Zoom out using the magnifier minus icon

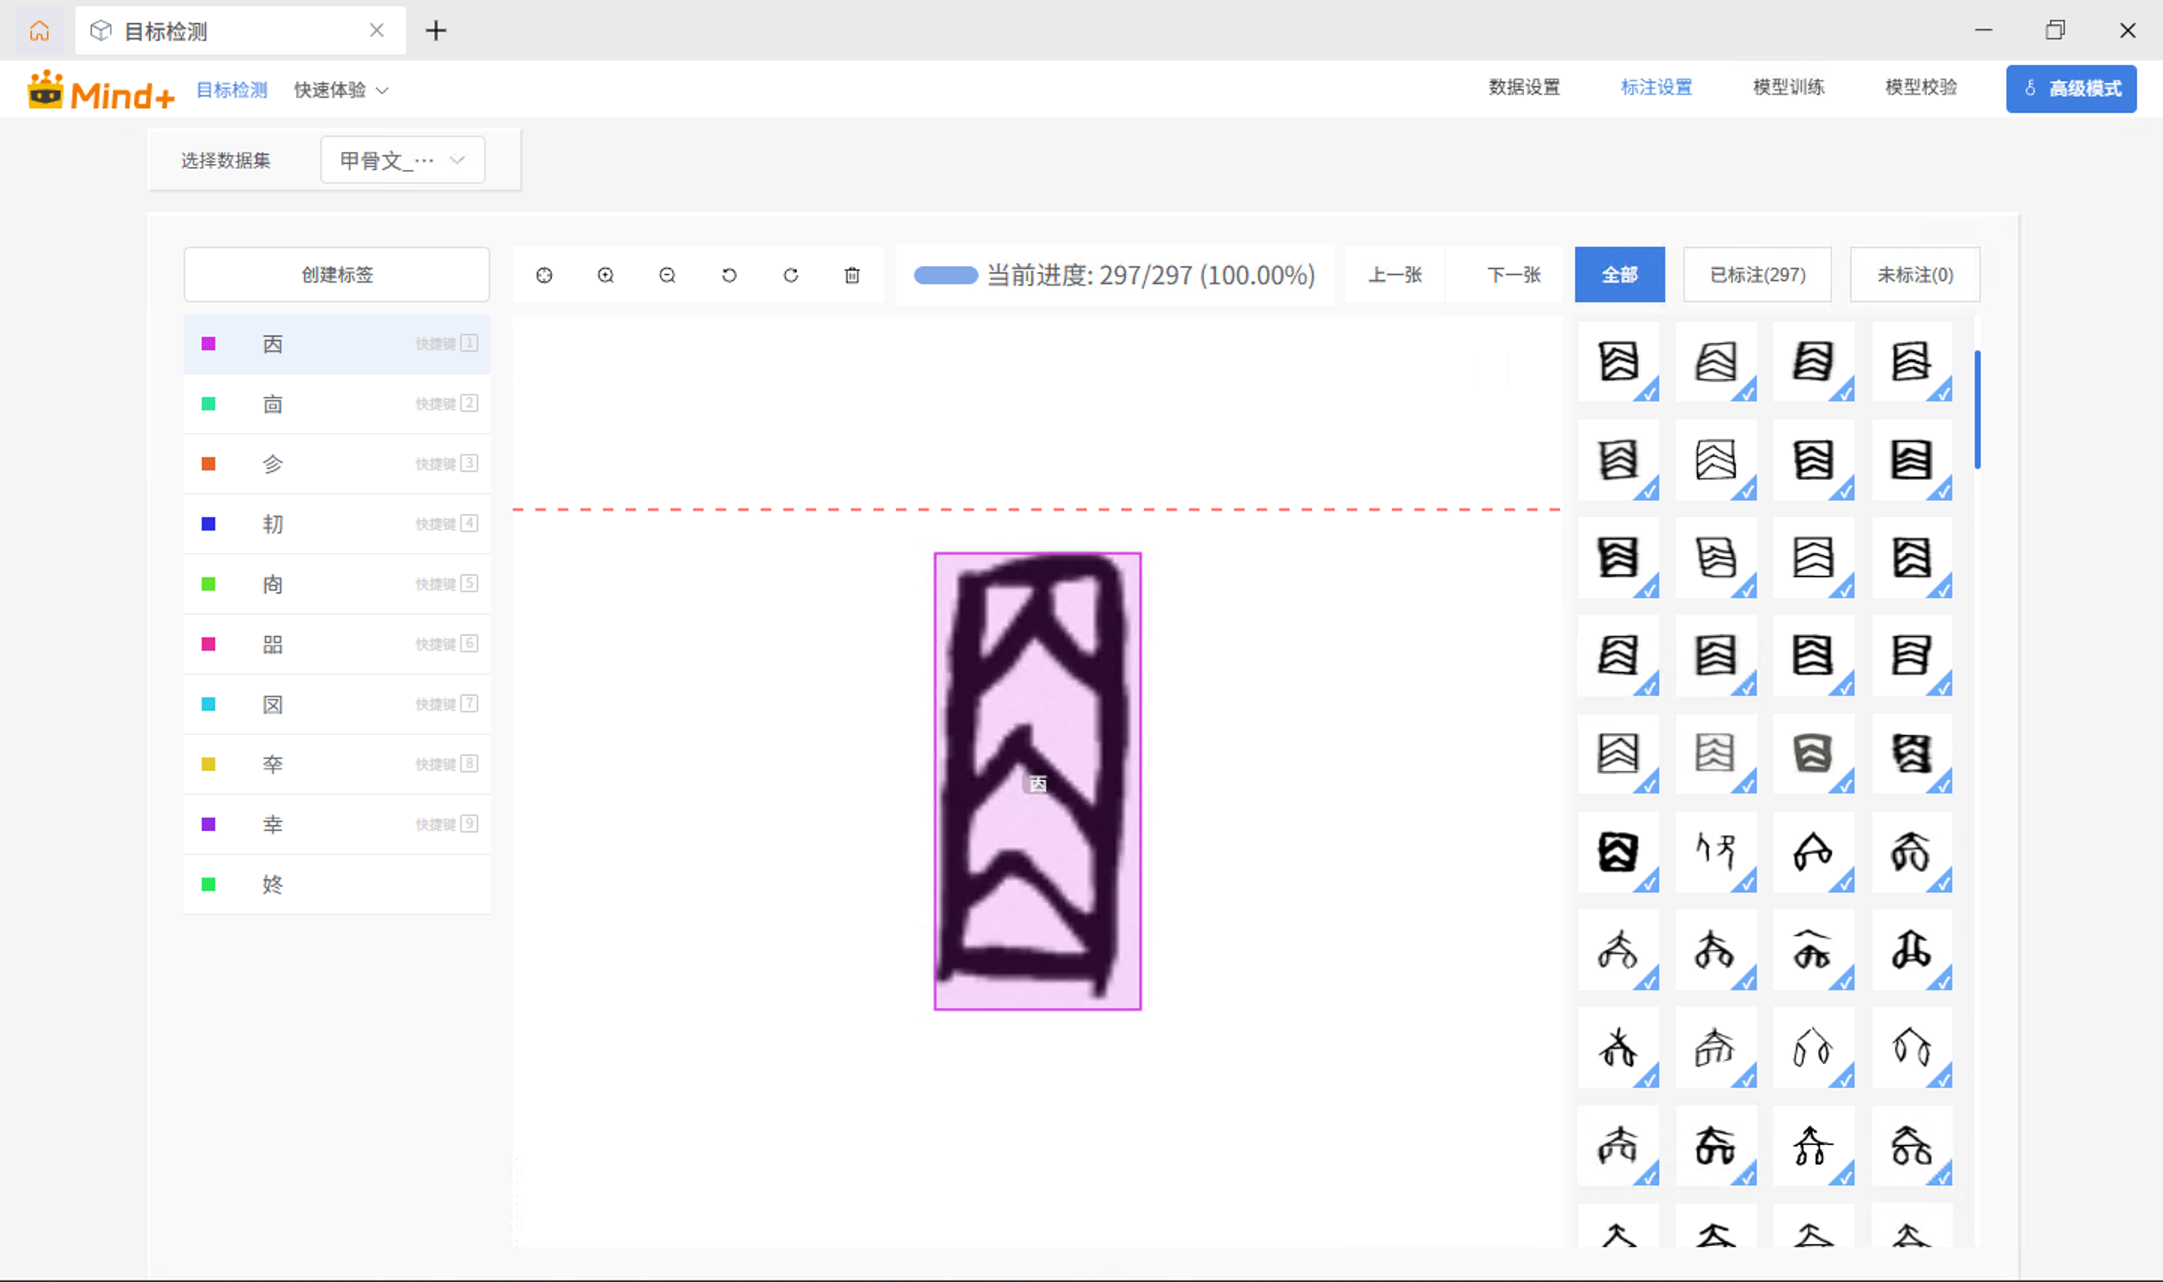pyautogui.click(x=667, y=275)
